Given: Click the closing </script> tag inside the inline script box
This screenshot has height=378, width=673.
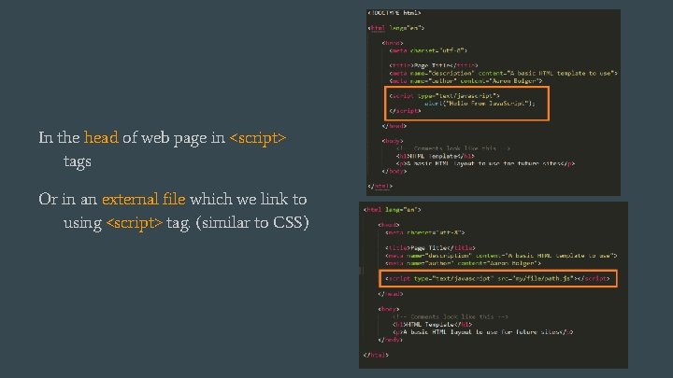Looking at the screenshot, I should tap(405, 111).
